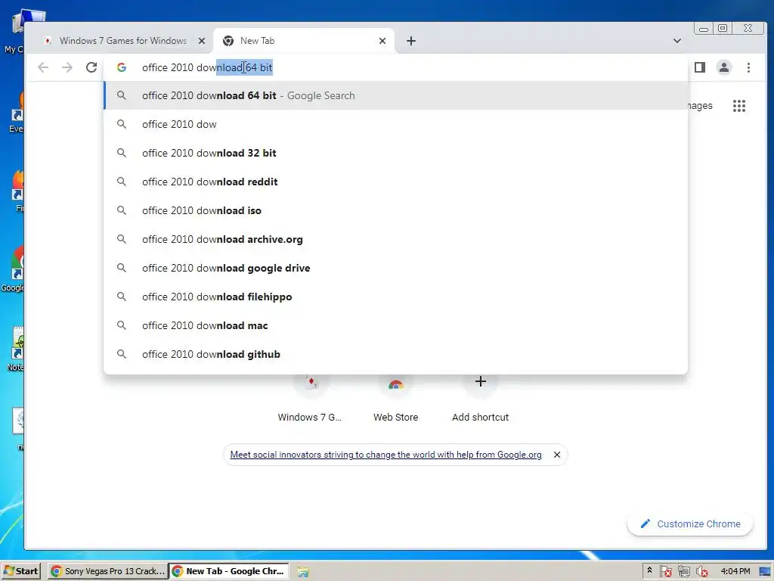774x581 pixels.
Task: Open the Google.org social innovators link
Action: tap(385, 455)
